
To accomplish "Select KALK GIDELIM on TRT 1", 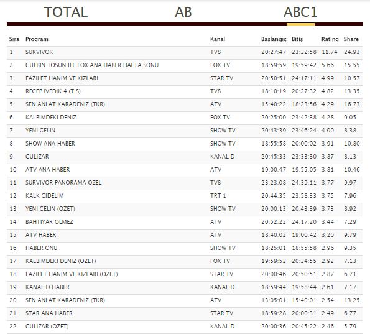I will point(185,196).
